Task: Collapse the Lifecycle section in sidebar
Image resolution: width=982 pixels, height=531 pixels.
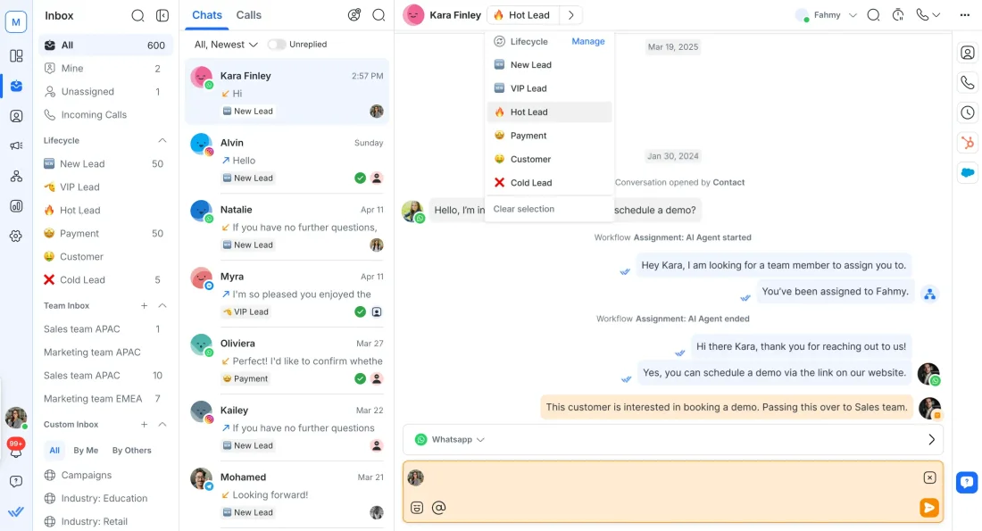Action: [x=162, y=141]
